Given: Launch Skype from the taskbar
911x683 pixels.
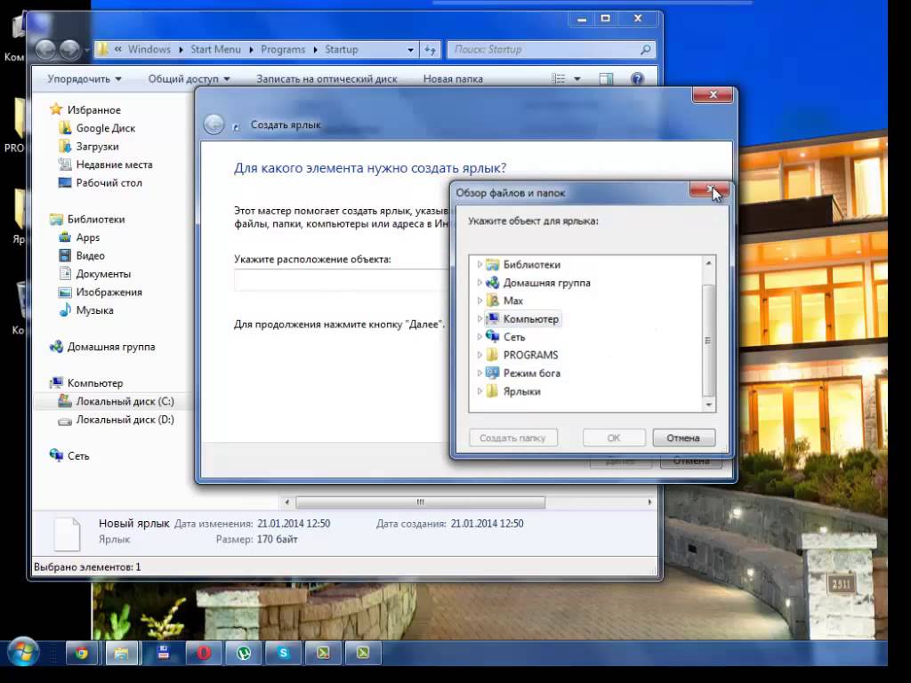Looking at the screenshot, I should click(284, 654).
